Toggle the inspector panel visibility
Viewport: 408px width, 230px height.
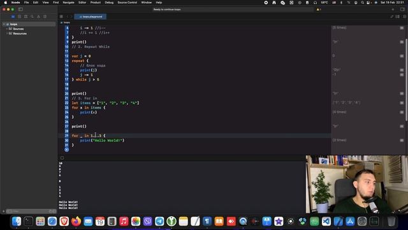(402, 10)
